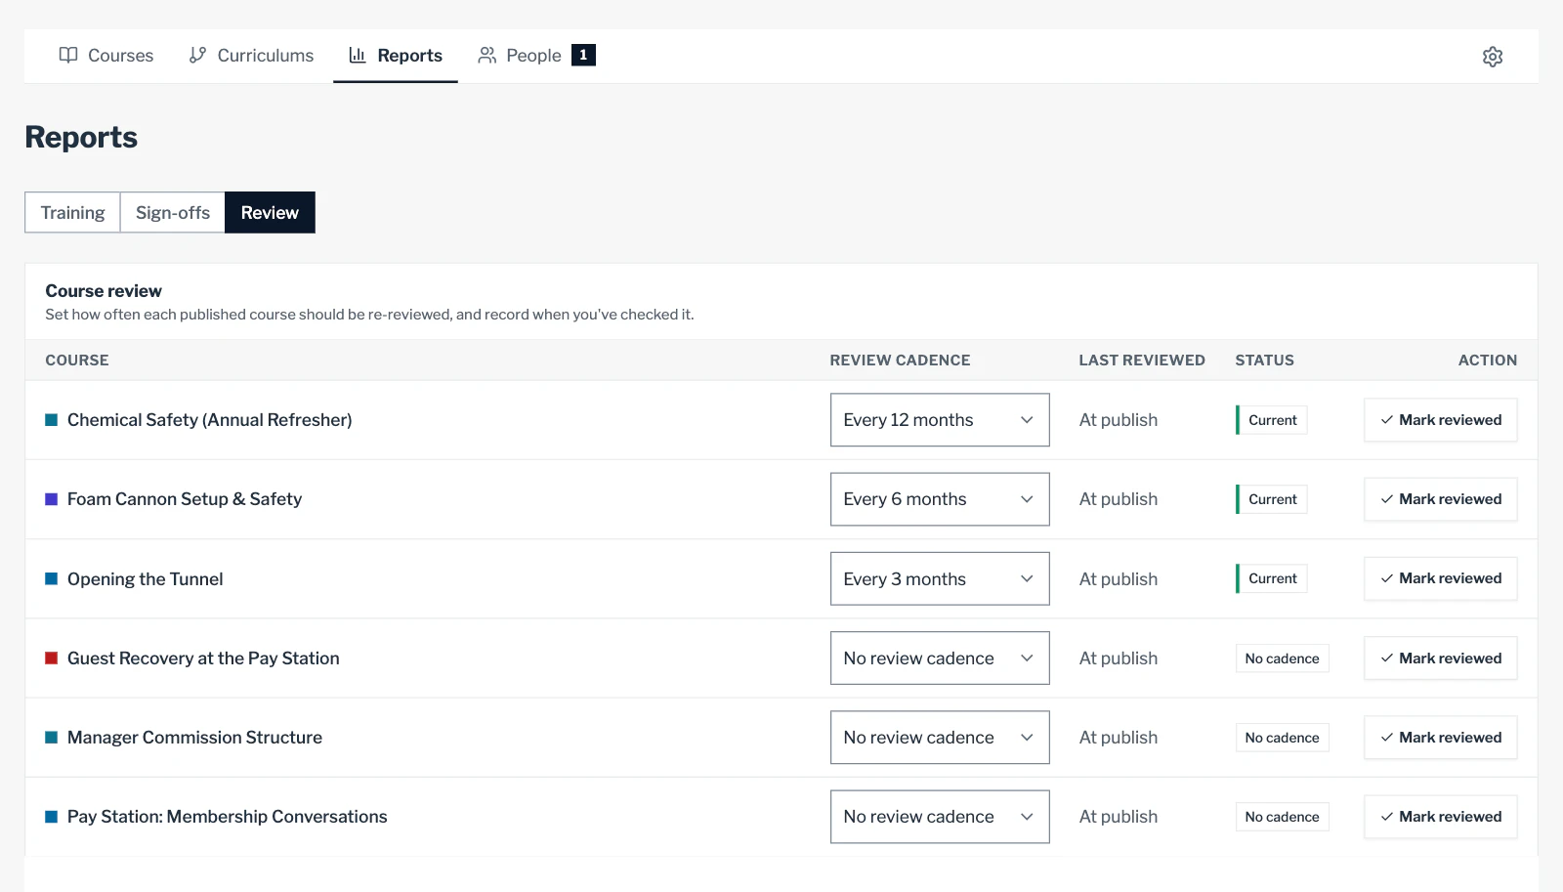Click the Guest Recovery at the Pay Station name
This screenshot has width=1563, height=892.
click(x=203, y=658)
